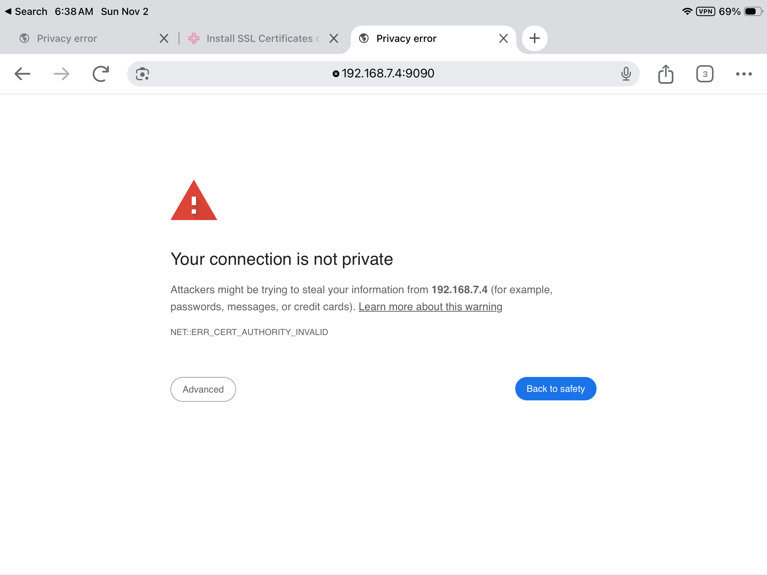
Task: Open the share sheet icon
Action: (x=666, y=74)
